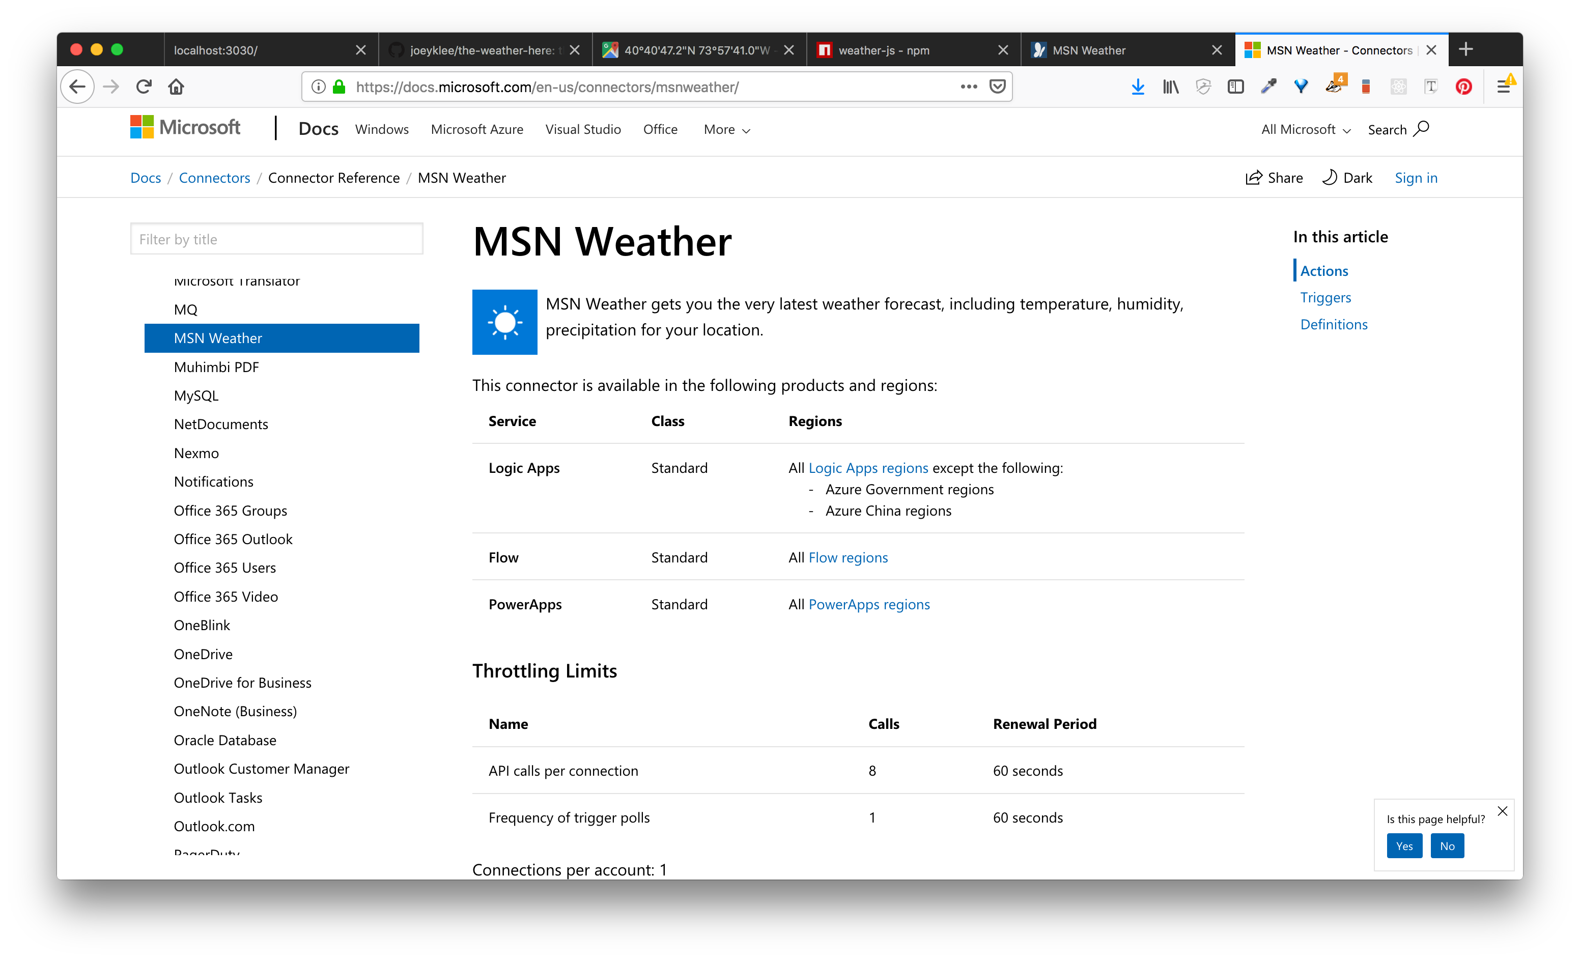Viewport: 1580px width, 961px height.
Task: Open the downloads arrow icon in toolbar
Action: coord(1138,87)
